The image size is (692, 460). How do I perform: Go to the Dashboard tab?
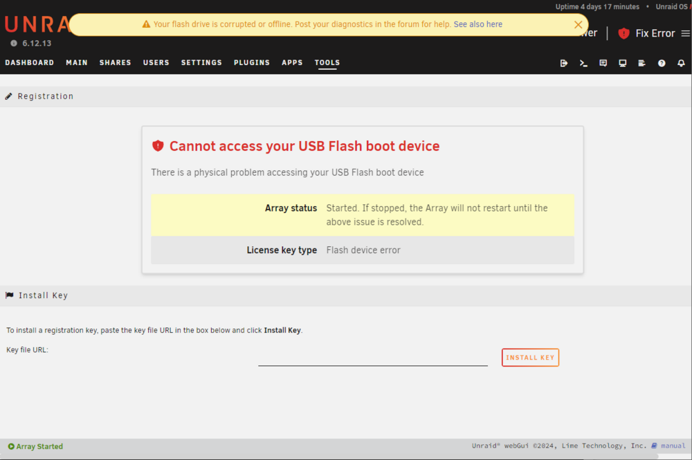[30, 63]
